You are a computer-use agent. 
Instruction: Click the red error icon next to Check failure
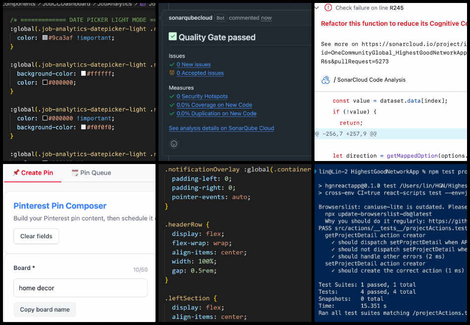[x=328, y=8]
